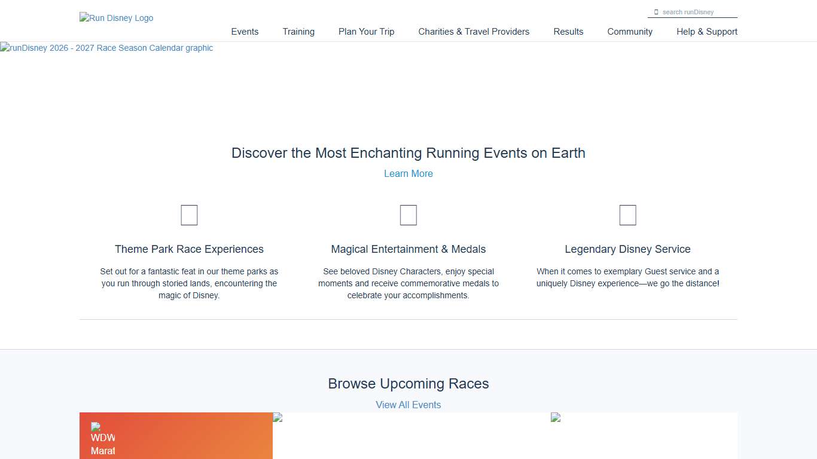Select the Legendary Disney Service icon
This screenshot has height=459, width=817.
click(627, 215)
